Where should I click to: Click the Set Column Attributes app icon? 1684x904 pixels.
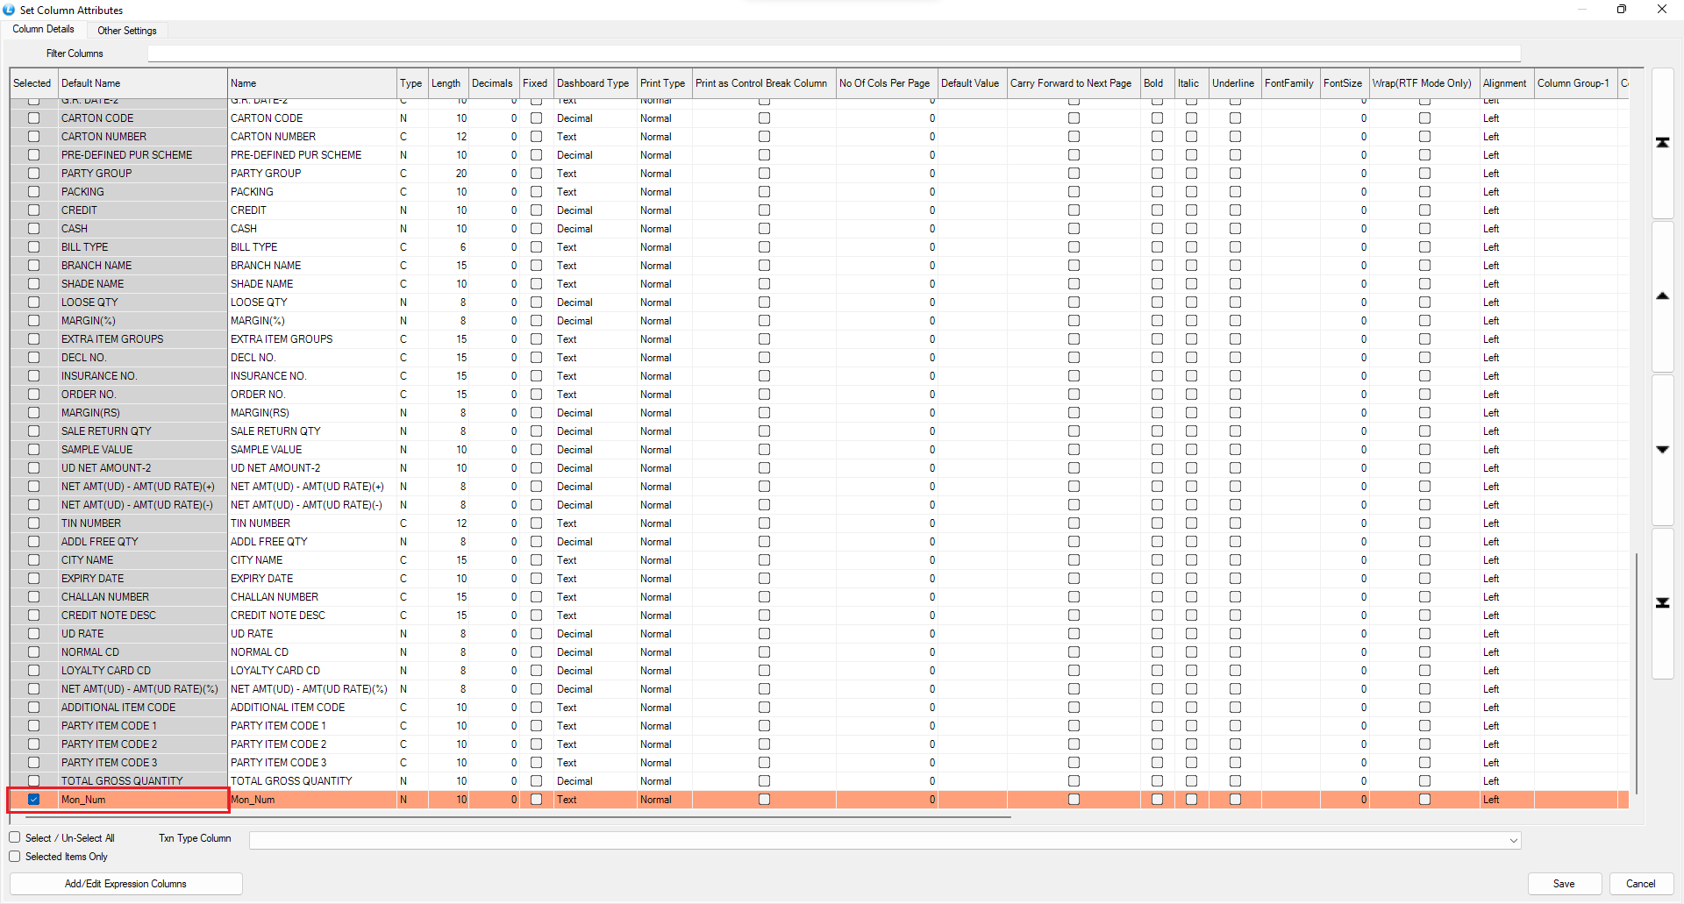click(9, 10)
